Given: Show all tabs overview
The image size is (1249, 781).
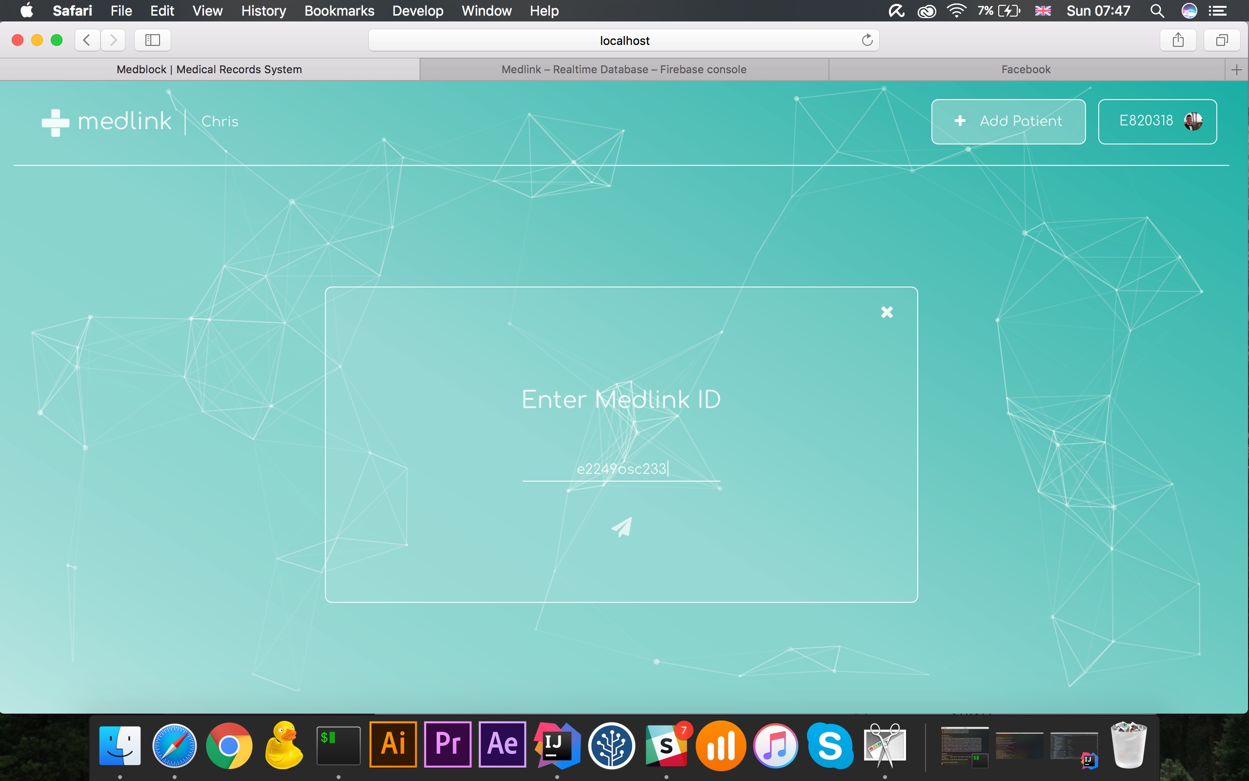Looking at the screenshot, I should (1222, 41).
